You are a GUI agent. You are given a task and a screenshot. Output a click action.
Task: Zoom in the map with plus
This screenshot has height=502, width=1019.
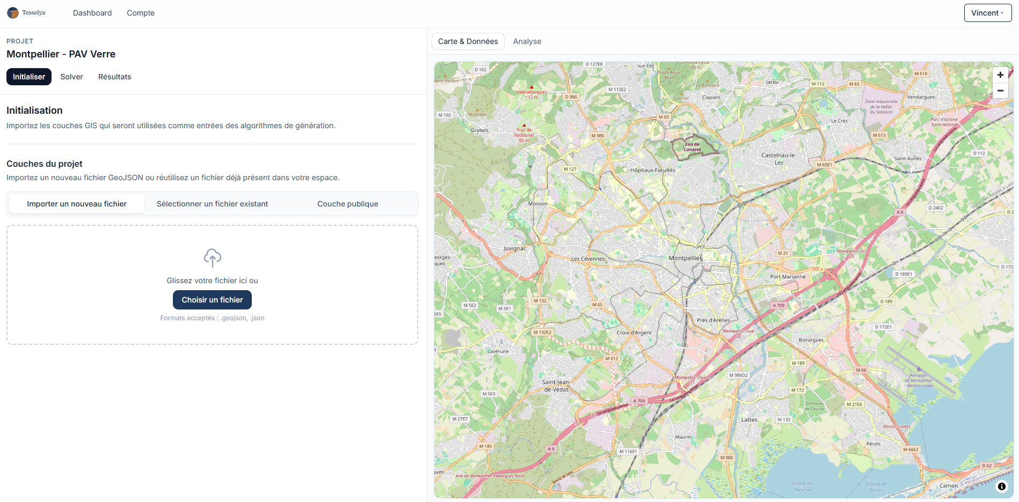coord(1000,75)
